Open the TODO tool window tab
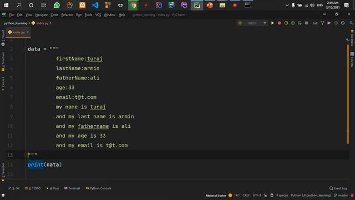This screenshot has height=200, width=355. click(33, 188)
